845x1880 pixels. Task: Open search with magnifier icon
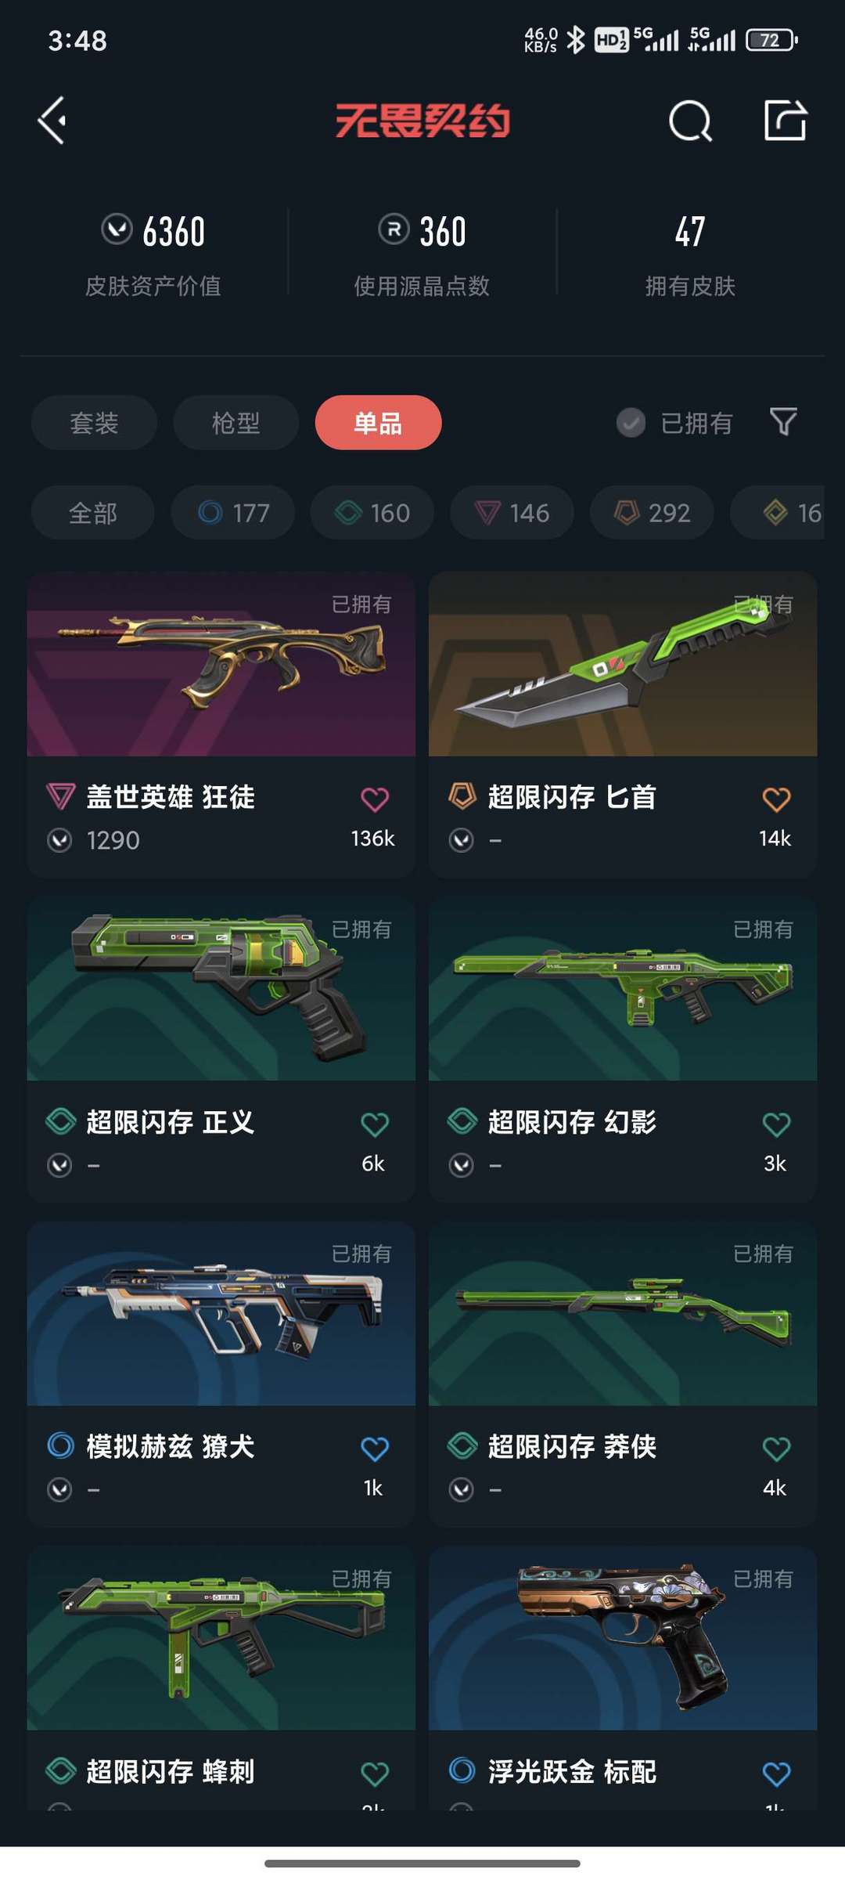point(690,121)
